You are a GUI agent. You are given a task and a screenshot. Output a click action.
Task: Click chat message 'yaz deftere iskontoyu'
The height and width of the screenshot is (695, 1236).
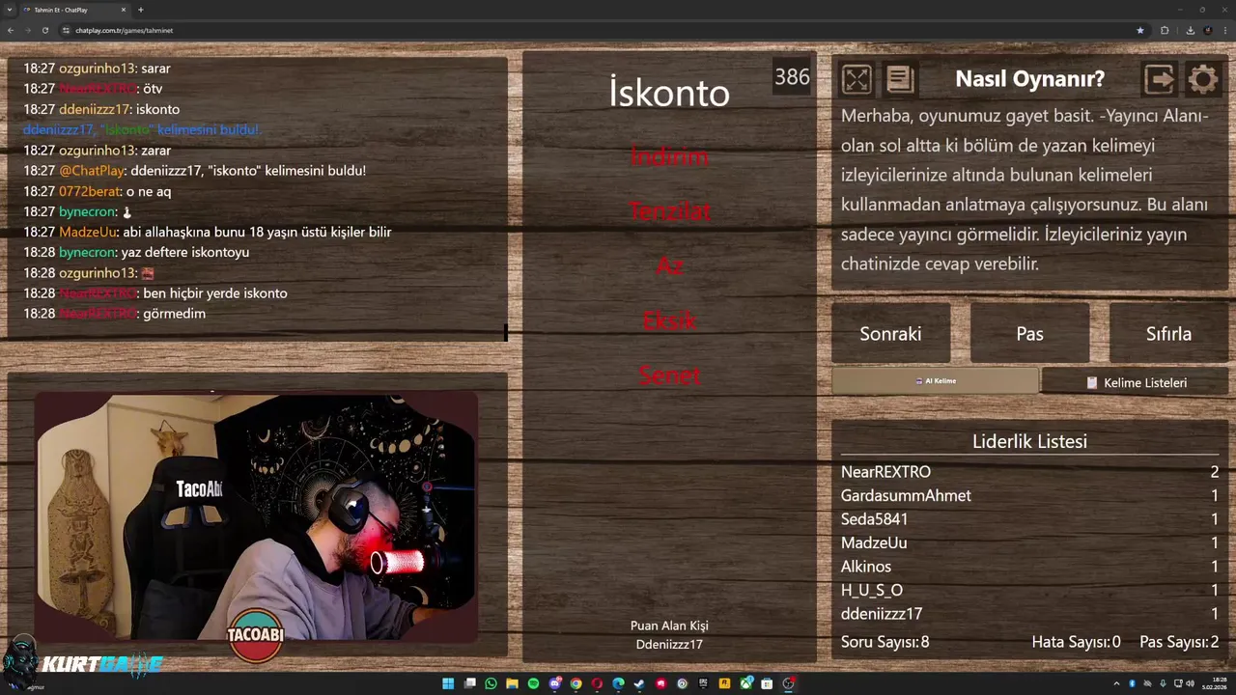click(136, 252)
